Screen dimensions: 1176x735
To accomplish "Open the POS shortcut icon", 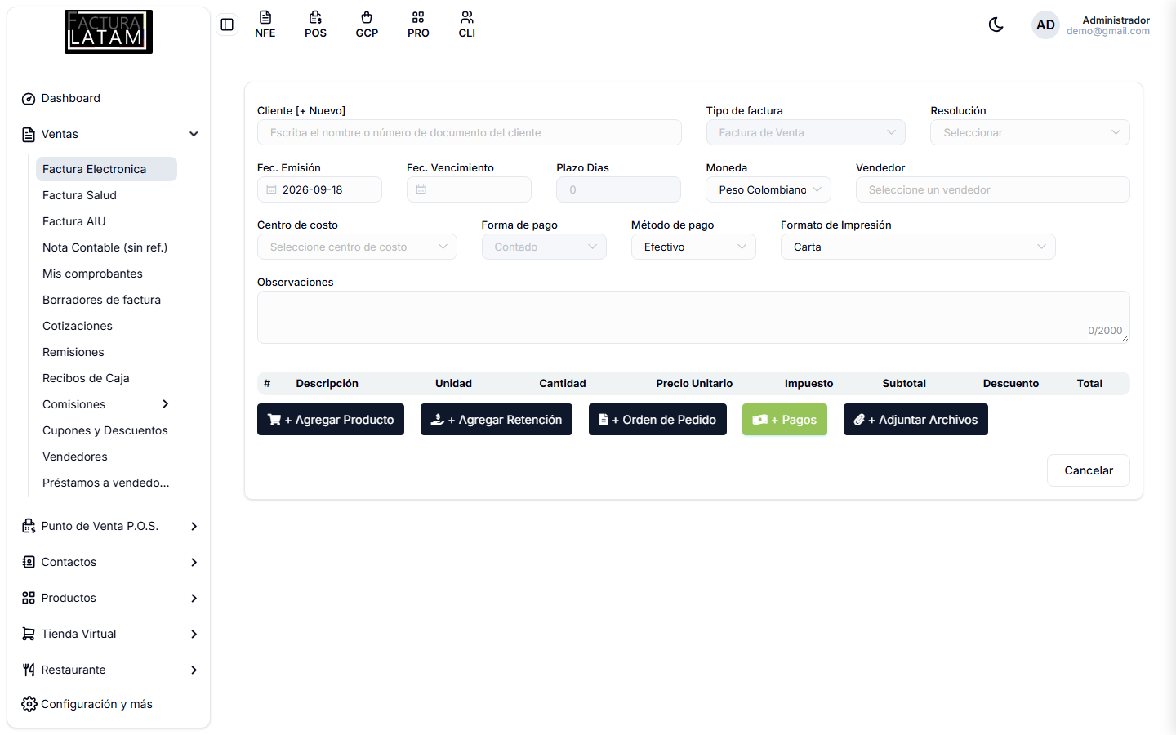I will [x=316, y=24].
